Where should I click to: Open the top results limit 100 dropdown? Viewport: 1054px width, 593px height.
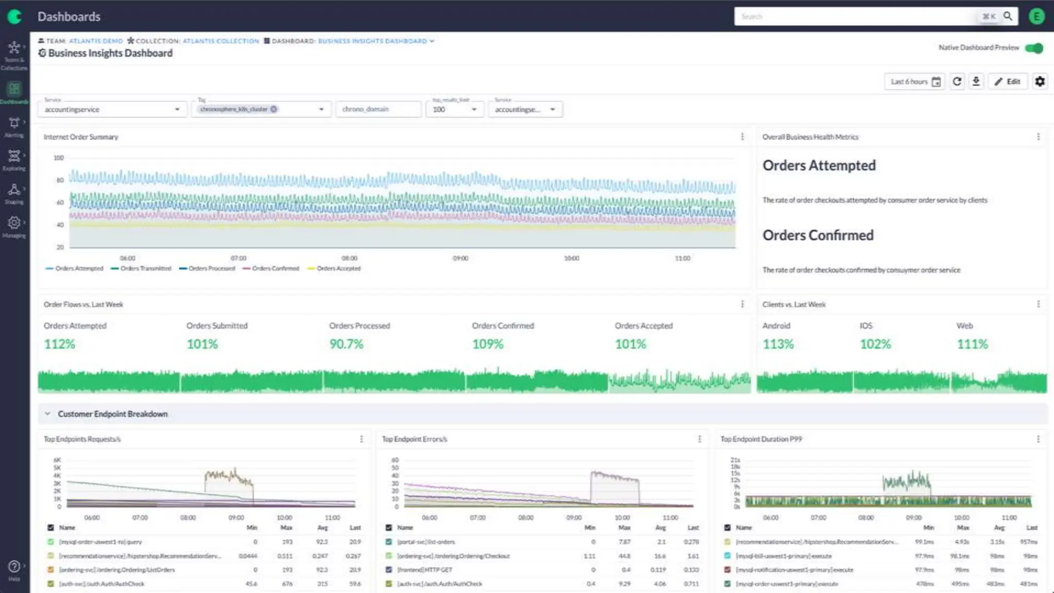coord(454,109)
